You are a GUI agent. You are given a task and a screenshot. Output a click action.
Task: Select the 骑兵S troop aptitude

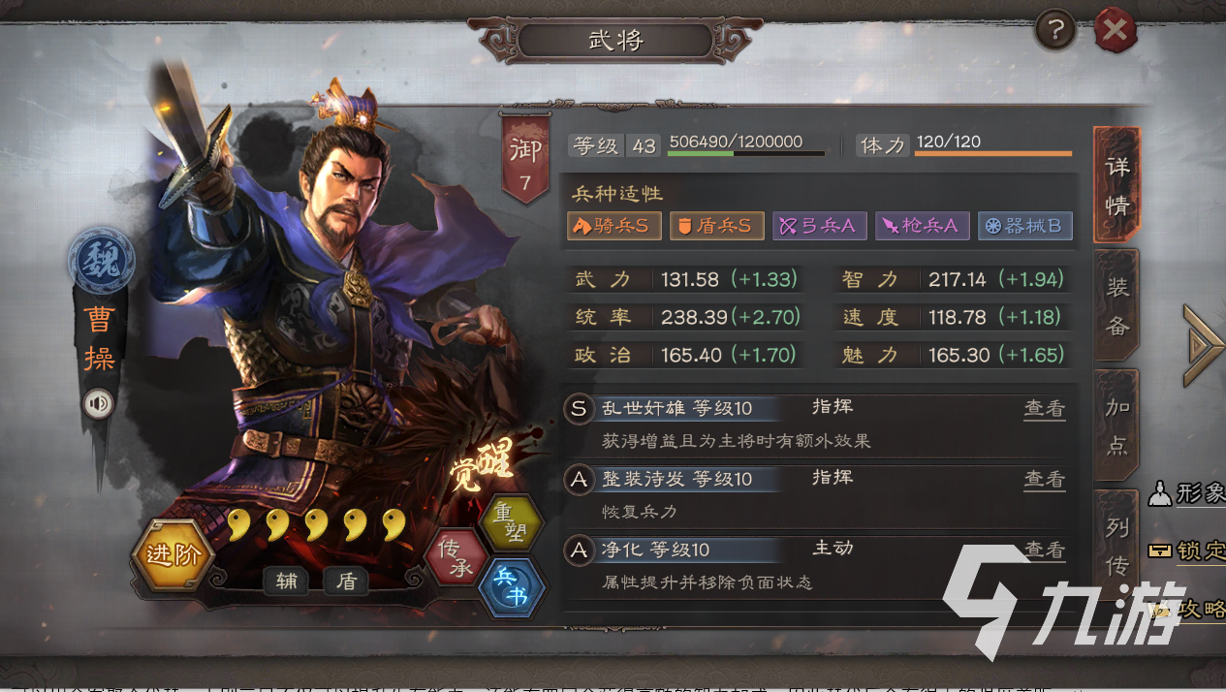coord(614,226)
